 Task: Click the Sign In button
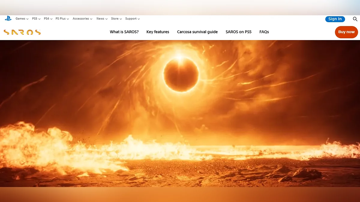pyautogui.click(x=335, y=19)
